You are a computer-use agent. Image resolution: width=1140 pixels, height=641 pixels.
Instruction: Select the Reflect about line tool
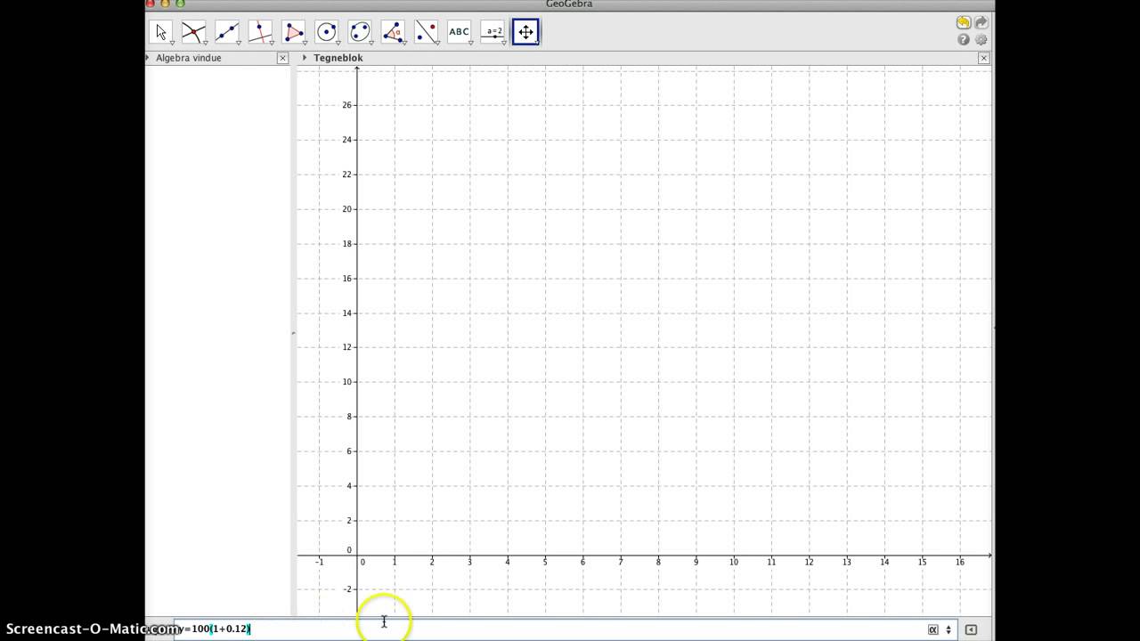click(x=426, y=32)
